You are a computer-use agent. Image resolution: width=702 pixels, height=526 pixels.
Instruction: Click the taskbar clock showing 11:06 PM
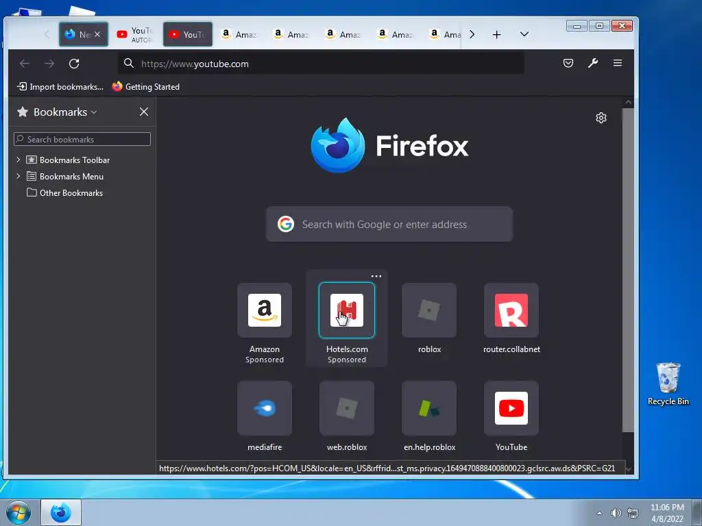click(x=667, y=512)
